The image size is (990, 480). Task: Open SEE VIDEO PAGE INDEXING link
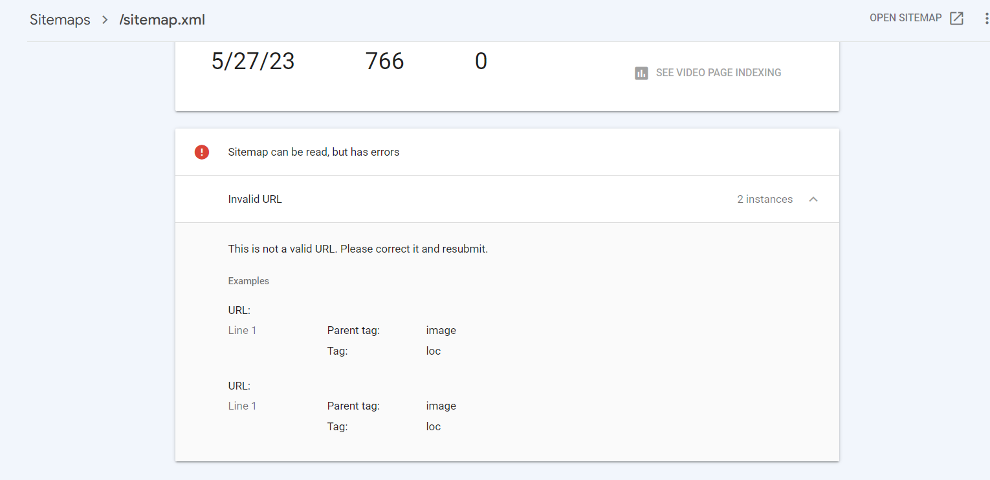[718, 73]
